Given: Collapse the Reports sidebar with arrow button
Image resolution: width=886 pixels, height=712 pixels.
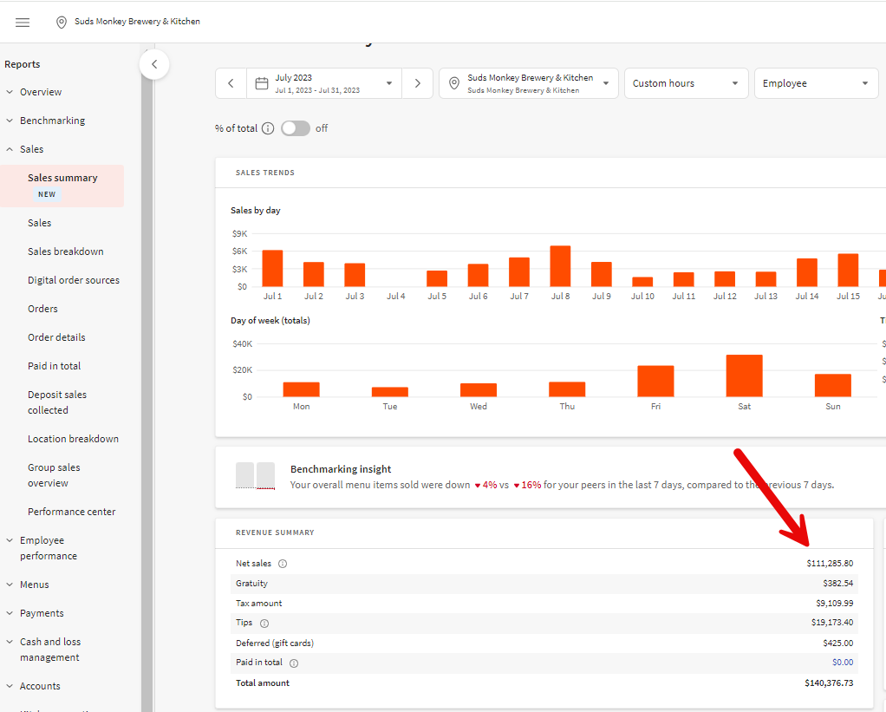Looking at the screenshot, I should (x=154, y=64).
